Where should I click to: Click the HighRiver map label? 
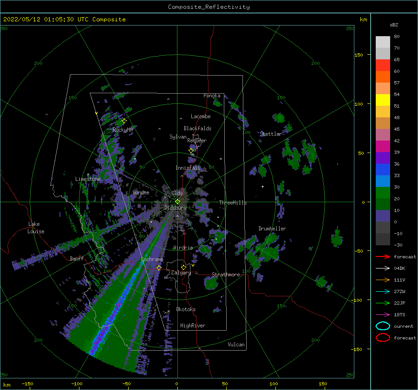click(x=193, y=326)
